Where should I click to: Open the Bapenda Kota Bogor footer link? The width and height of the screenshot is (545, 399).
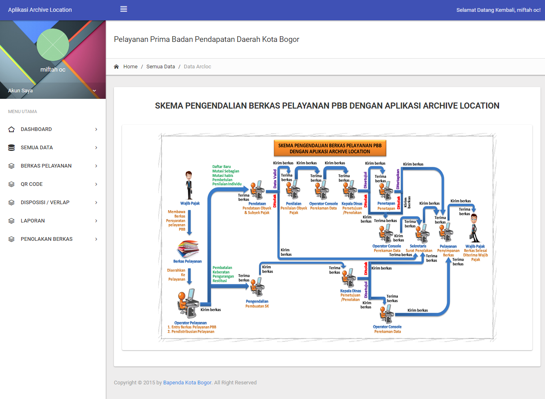[x=187, y=383]
